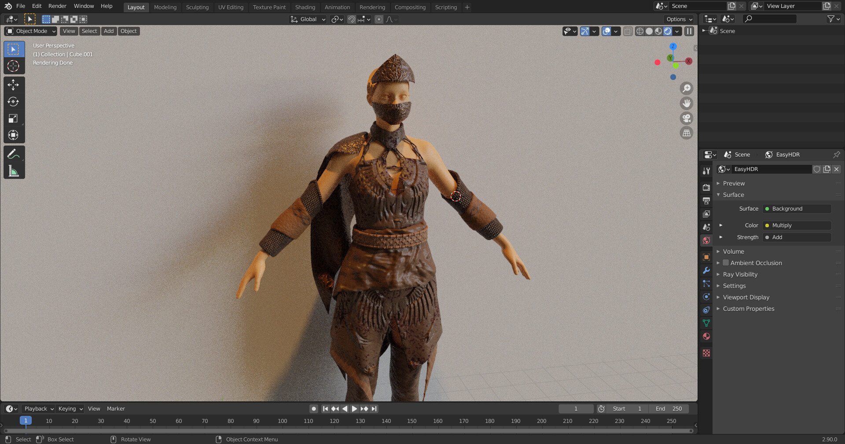Open the Render menu
845x444 pixels.
pyautogui.click(x=57, y=6)
